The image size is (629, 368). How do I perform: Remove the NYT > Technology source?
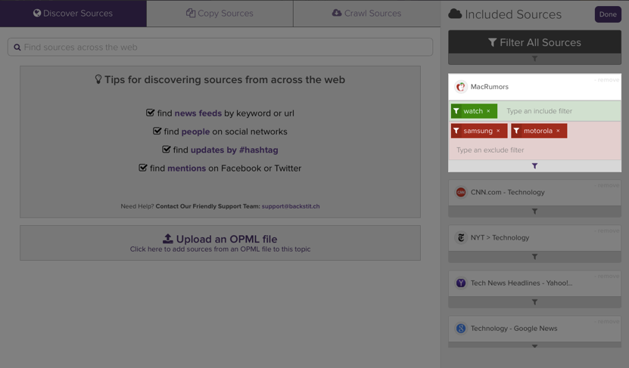607,230
